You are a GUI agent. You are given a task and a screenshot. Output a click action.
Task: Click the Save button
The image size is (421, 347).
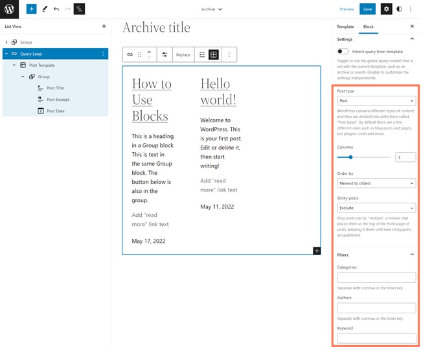367,9
